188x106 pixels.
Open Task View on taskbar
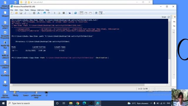(64, 103)
